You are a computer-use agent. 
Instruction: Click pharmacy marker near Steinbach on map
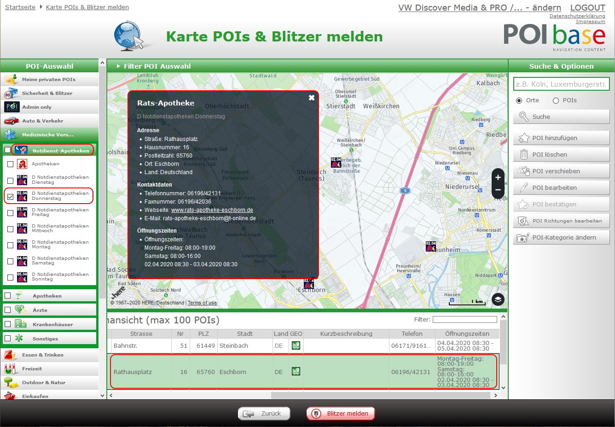pyautogui.click(x=337, y=163)
